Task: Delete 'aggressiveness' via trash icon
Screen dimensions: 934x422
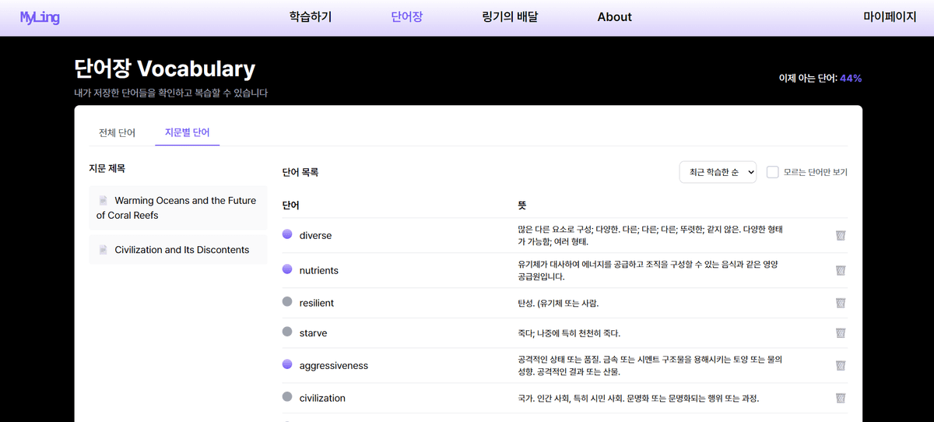Action: [x=841, y=365]
